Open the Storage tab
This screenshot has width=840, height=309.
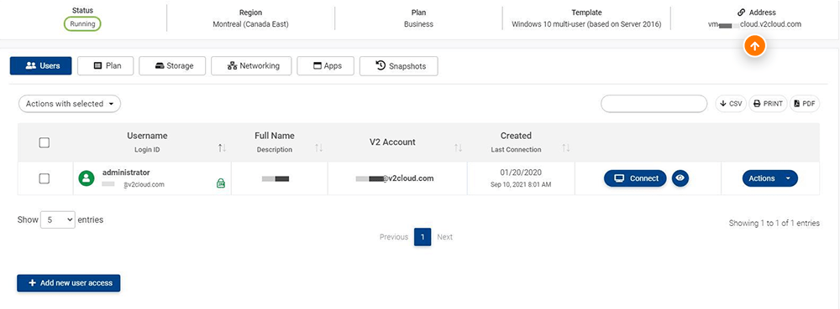[x=172, y=65]
